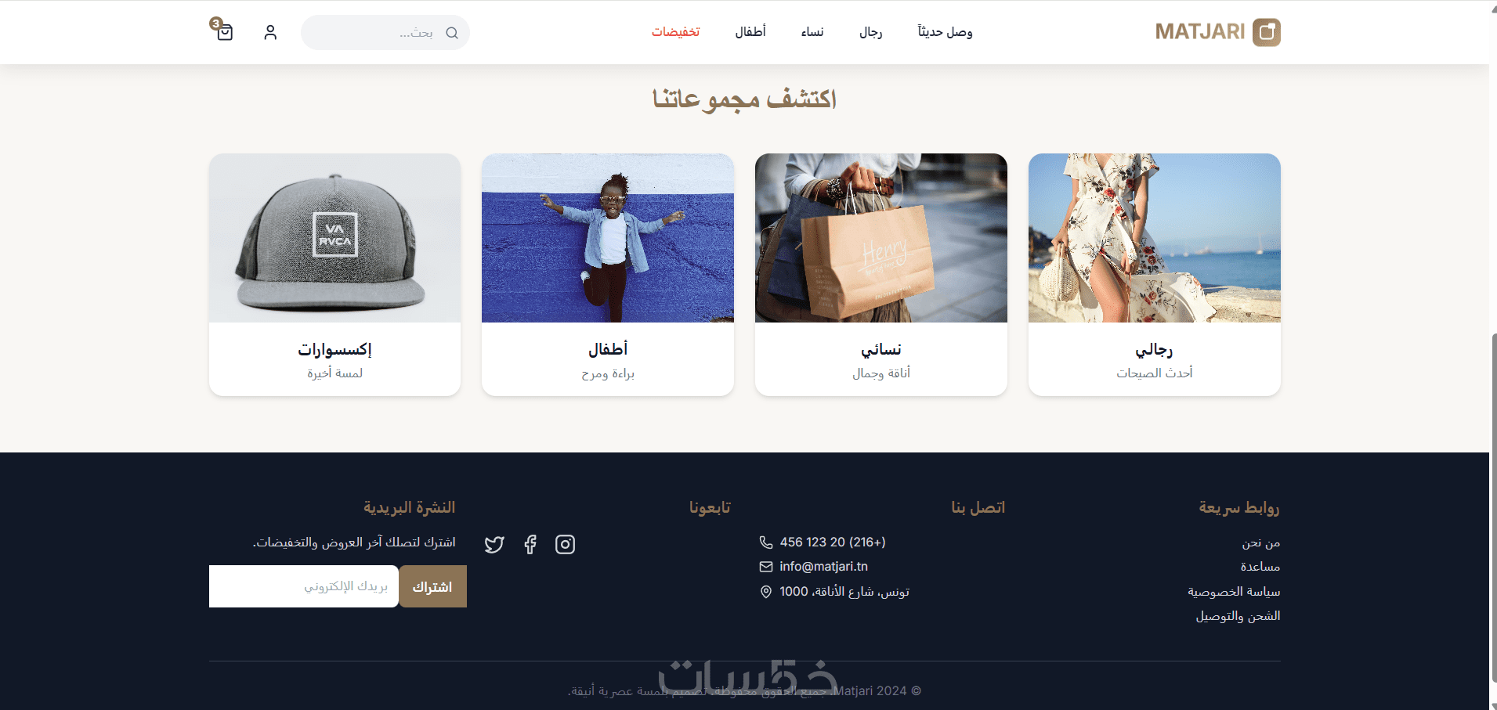Viewport: 1497px width, 710px height.
Task: Select the رجال navigation item
Action: [x=871, y=32]
